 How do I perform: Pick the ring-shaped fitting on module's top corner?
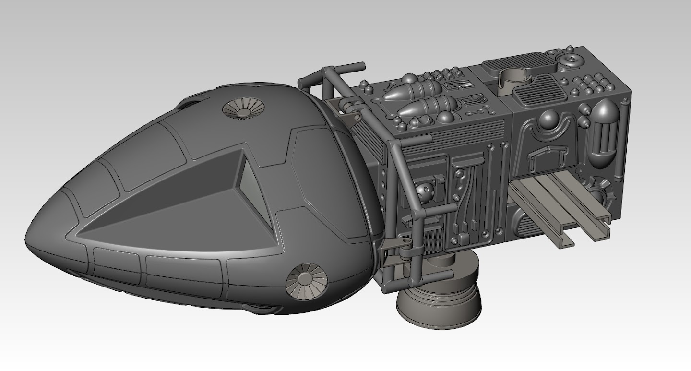click(x=572, y=61)
